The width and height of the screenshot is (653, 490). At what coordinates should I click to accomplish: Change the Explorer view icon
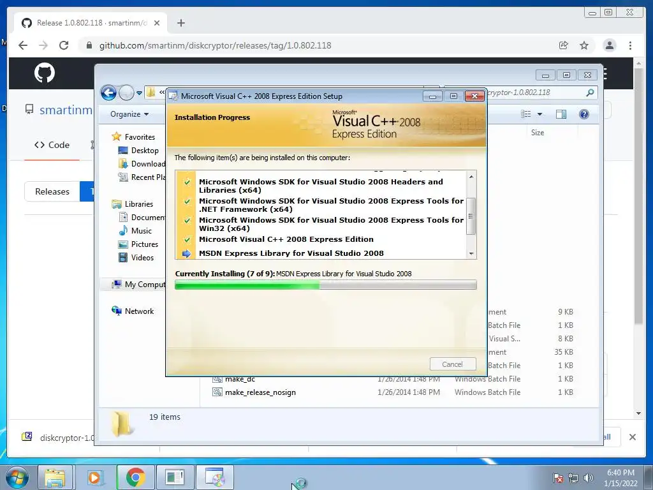pyautogui.click(x=526, y=114)
